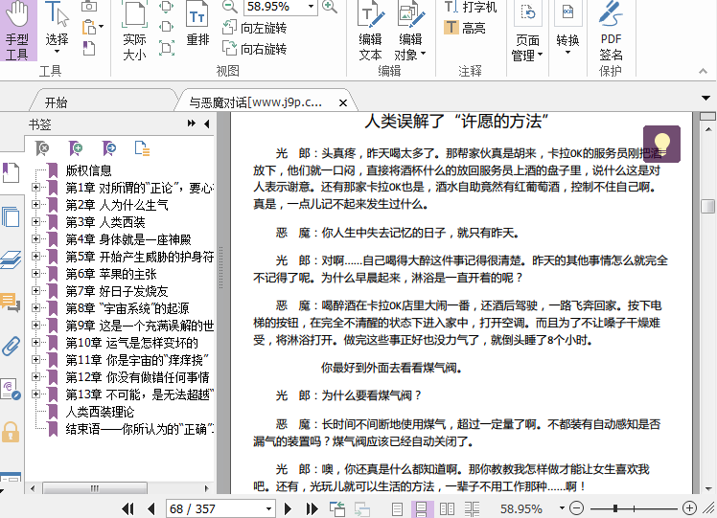
Task: Click the status bar zoom plus button
Action: pyautogui.click(x=689, y=508)
